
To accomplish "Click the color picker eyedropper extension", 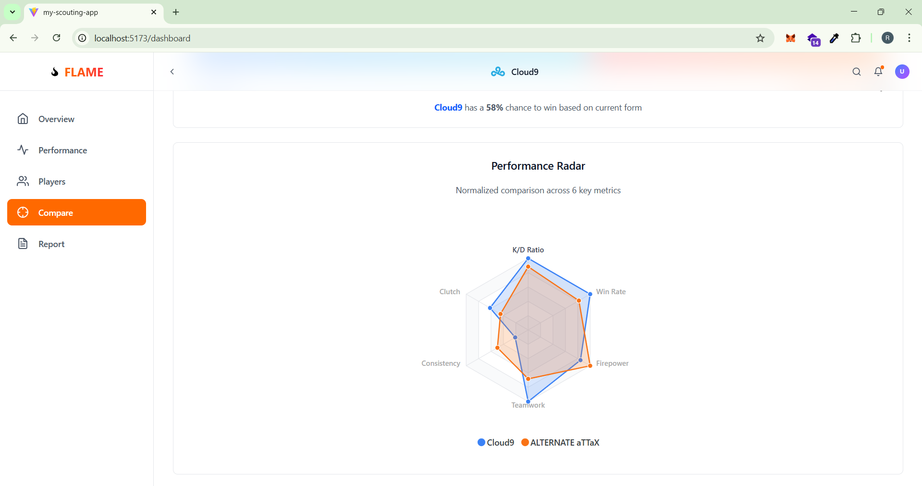I will click(835, 38).
